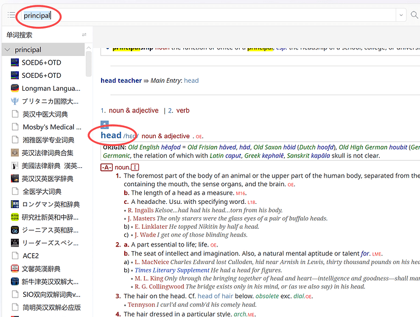Open the hamburger menu beside the search box

click(11, 15)
